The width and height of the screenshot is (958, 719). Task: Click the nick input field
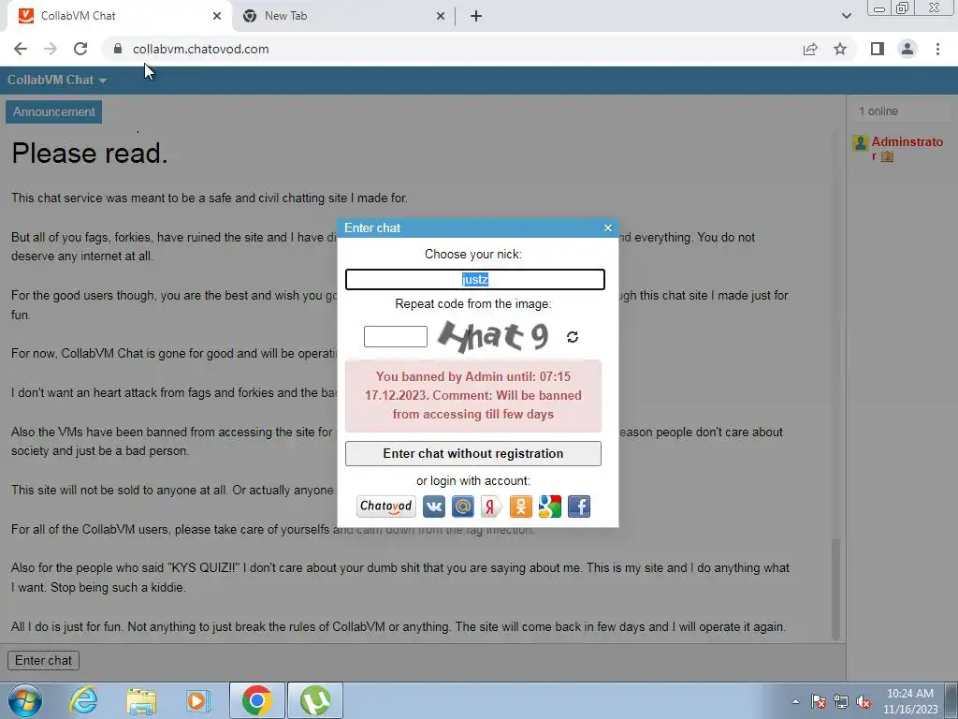point(474,279)
